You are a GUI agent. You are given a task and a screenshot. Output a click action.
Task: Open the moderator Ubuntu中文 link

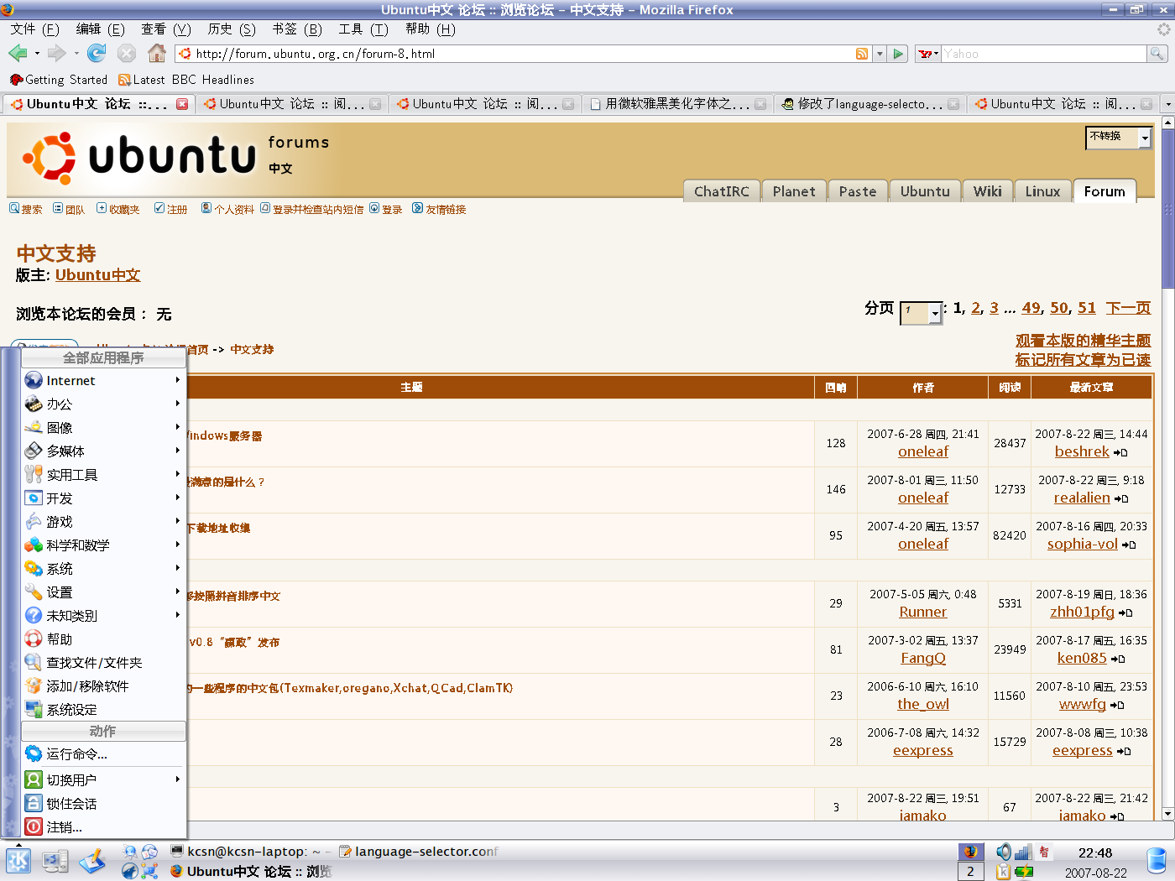pyautogui.click(x=97, y=275)
